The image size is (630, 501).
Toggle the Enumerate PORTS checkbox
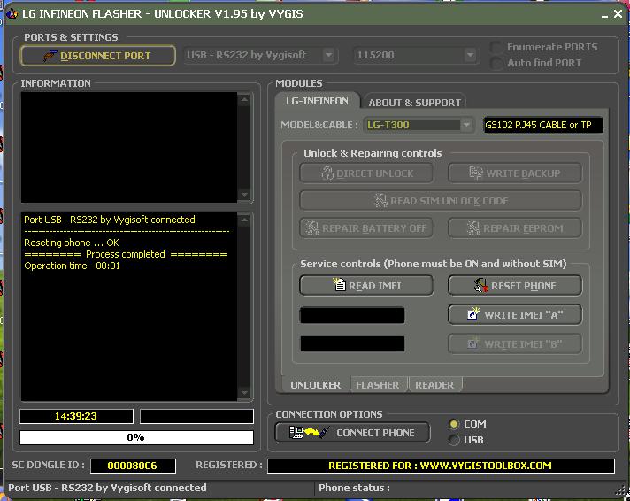[496, 48]
